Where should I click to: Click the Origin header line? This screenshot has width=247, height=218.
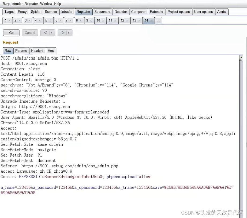35,107
